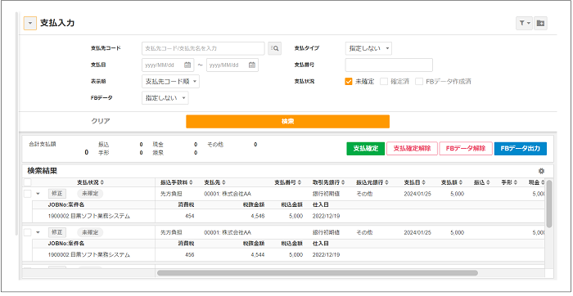Tick the select-all checkbox in results header
The width and height of the screenshot is (573, 296).
[28, 182]
